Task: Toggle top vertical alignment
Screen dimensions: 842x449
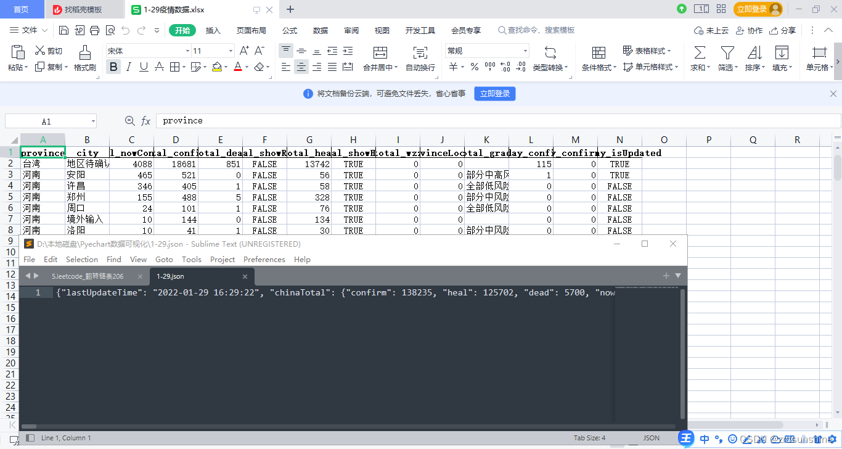Action: 285,51
